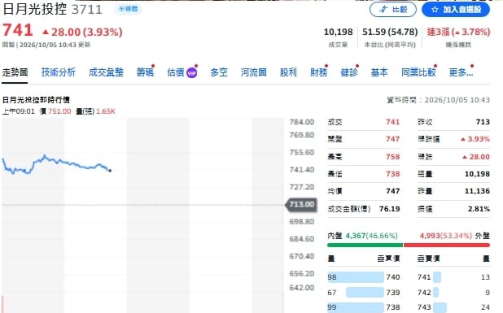
Task: Click the 1.65K volume readout above chart
Action: pos(106,111)
